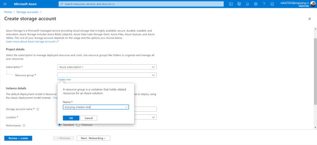
Task: Select Premium performance radio button
Action: click(x=78, y=125)
